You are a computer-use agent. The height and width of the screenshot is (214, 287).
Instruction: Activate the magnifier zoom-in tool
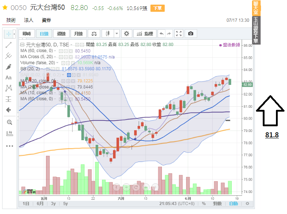point(9,122)
